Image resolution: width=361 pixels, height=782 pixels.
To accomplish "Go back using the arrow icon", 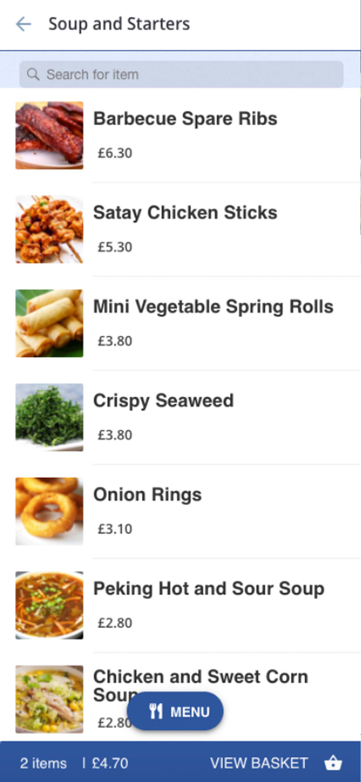I will coord(23,24).
